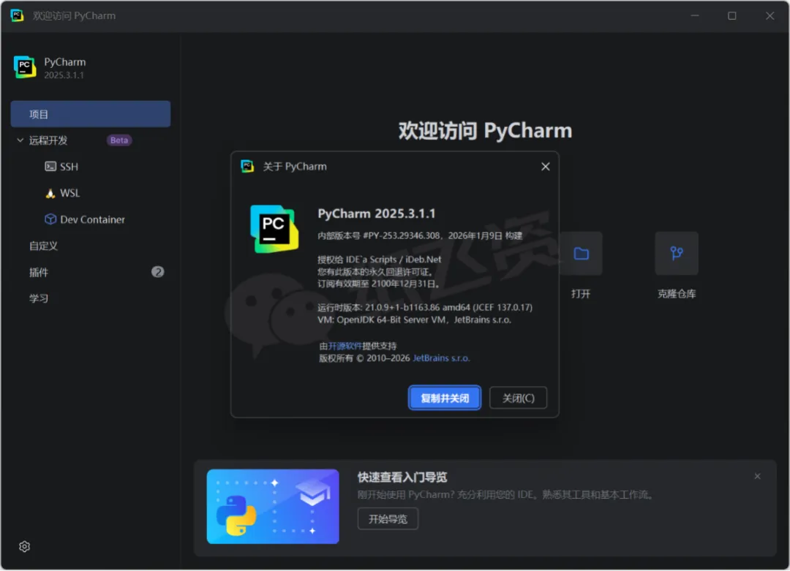
Task: Click the PyCharm 2025.3.1.1 heading in the dialog
Action: tap(377, 213)
